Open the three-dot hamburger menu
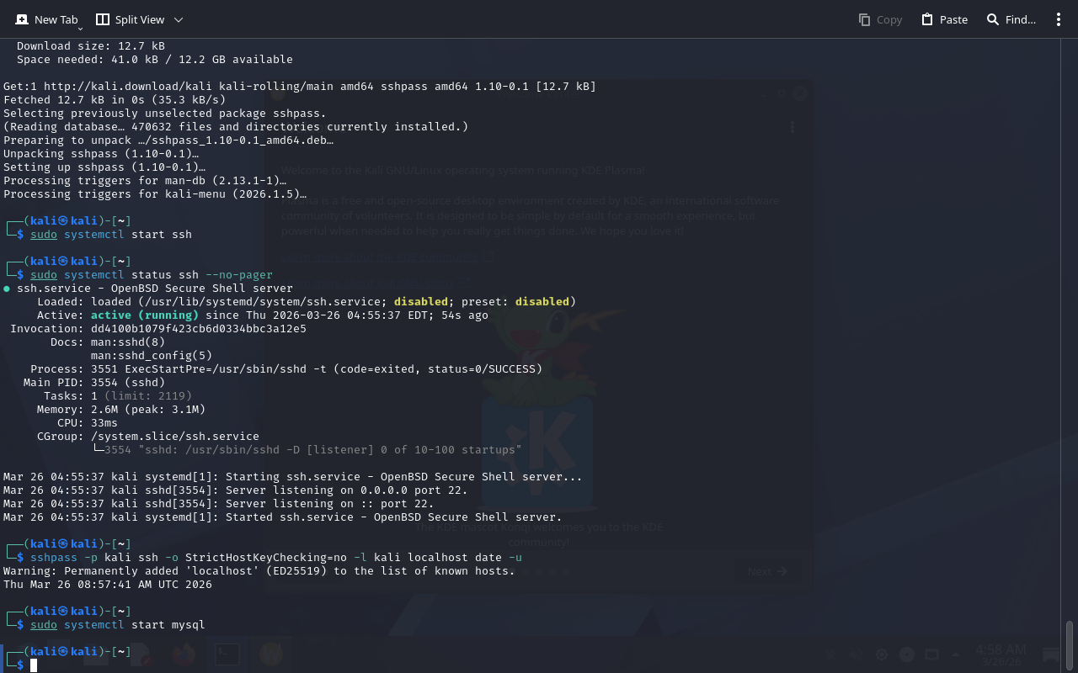Viewport: 1078px width, 673px height. [x=1059, y=19]
